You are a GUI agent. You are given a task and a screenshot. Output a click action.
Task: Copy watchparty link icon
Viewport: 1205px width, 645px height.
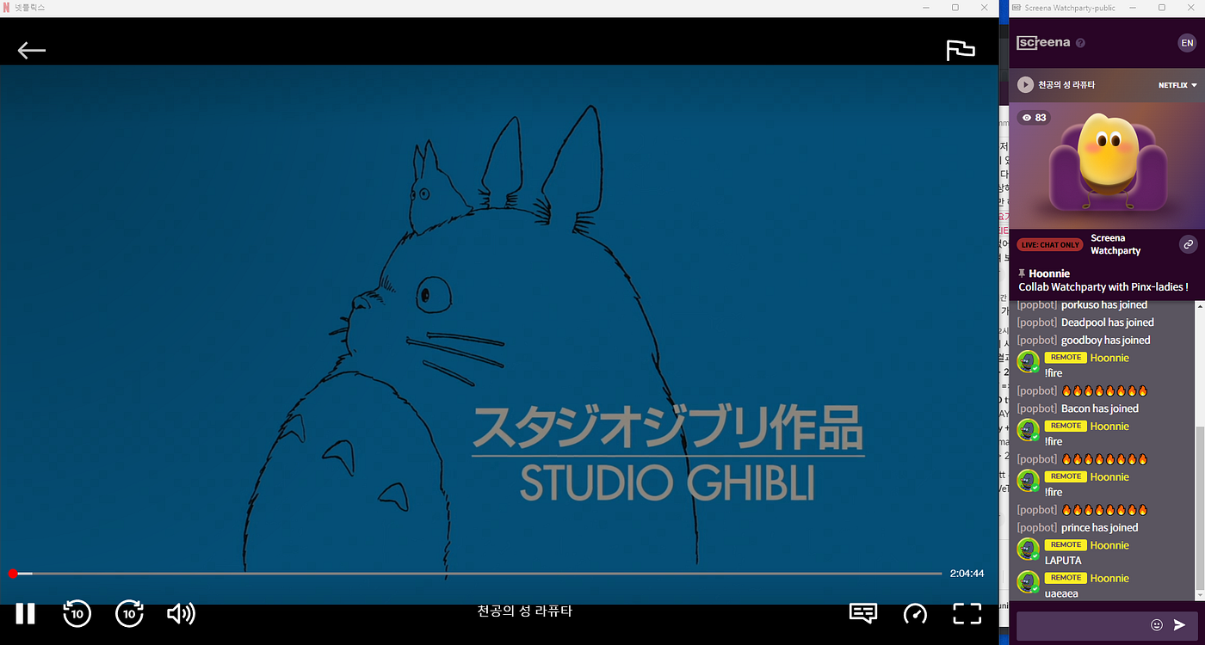1188,244
